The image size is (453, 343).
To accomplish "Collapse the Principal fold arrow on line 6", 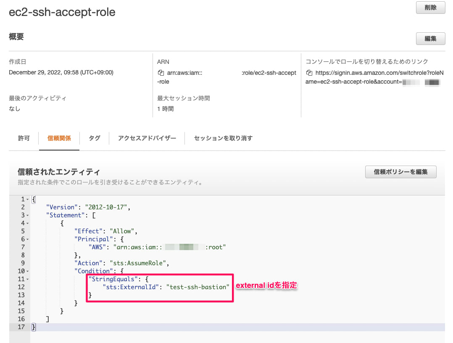I will coord(28,239).
